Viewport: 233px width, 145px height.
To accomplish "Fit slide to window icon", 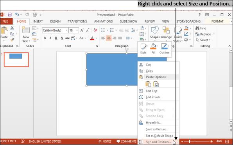I will click(227, 141).
